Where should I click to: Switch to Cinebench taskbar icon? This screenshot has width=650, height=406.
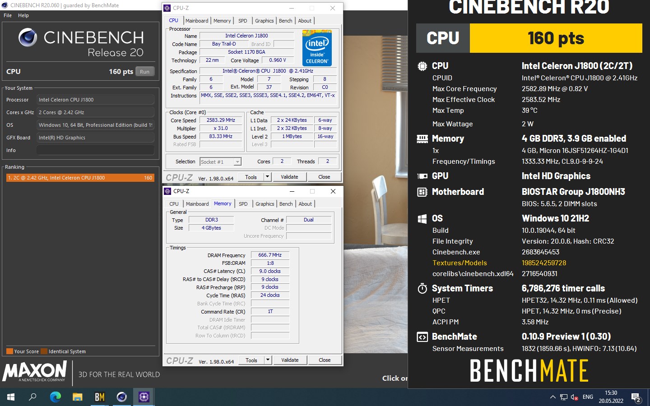pyautogui.click(x=122, y=397)
